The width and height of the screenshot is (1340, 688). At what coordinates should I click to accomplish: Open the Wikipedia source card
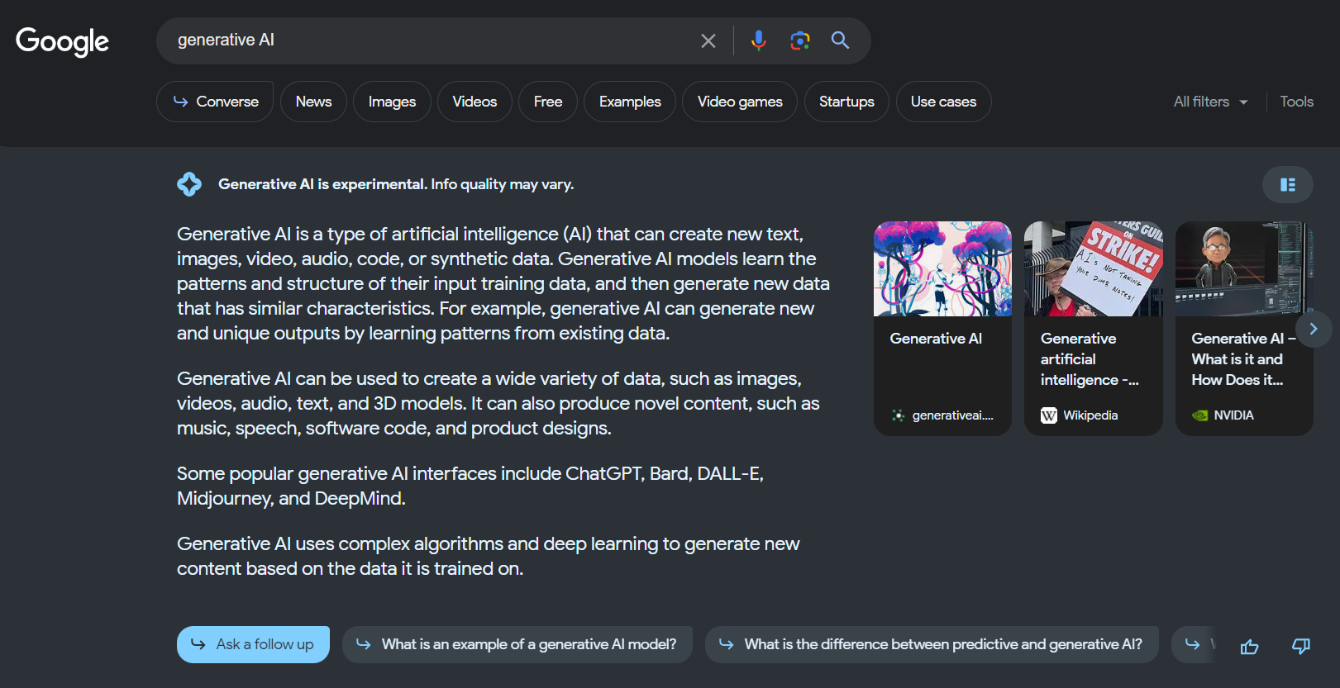[1093, 329]
